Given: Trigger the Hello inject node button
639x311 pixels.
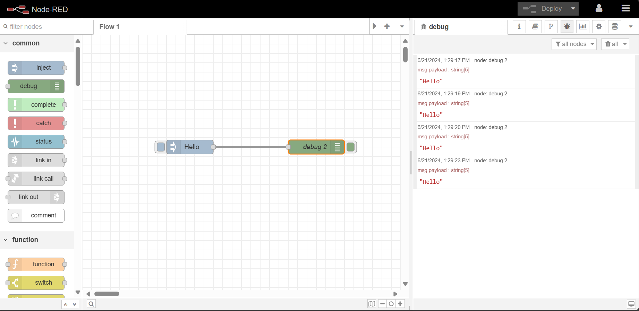Looking at the screenshot, I should 161,147.
